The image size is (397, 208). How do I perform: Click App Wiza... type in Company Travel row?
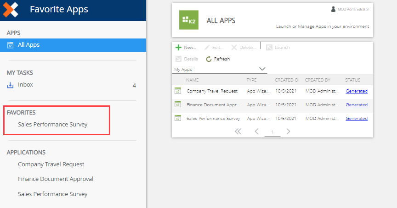[x=258, y=91]
